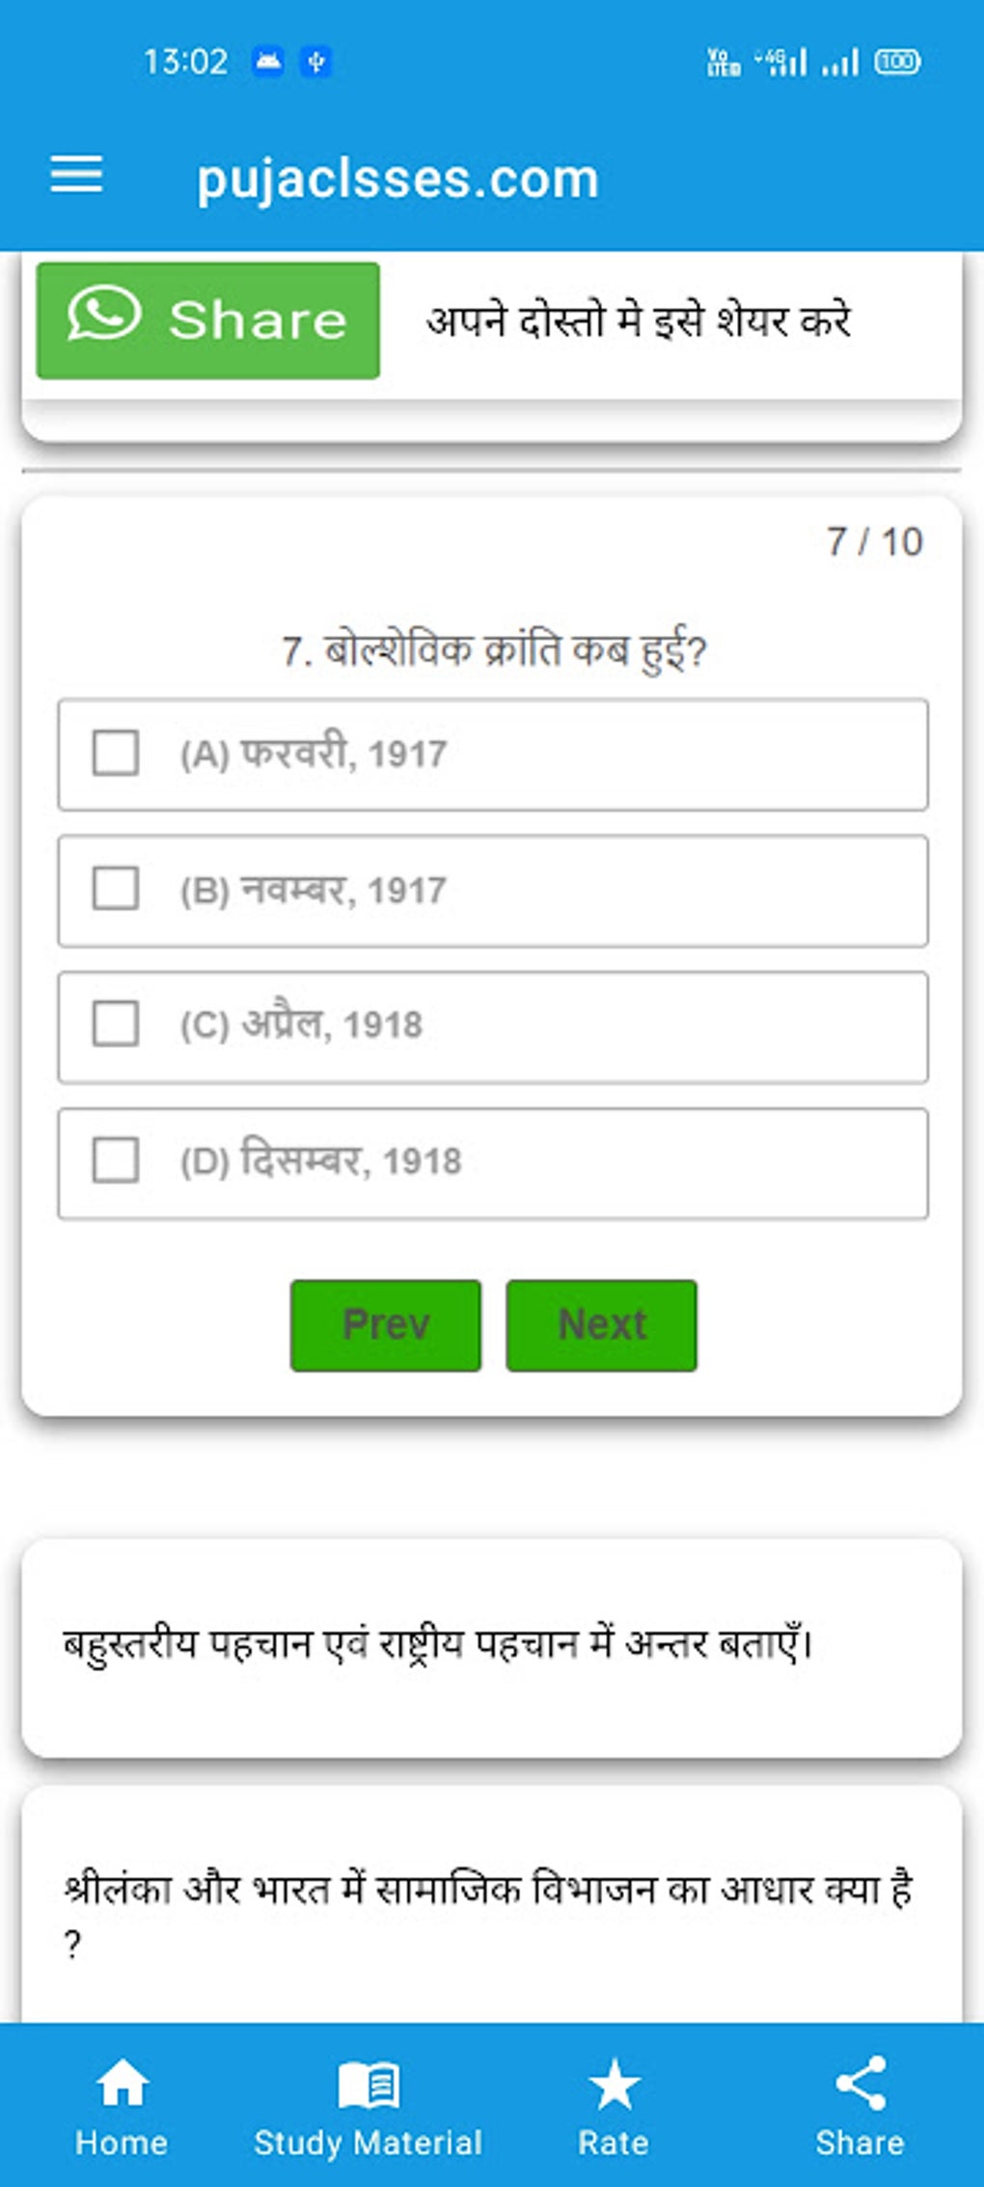Check option (C) अप्रैल, 1918 checkbox
This screenshot has height=2187, width=984.
pos(116,1025)
